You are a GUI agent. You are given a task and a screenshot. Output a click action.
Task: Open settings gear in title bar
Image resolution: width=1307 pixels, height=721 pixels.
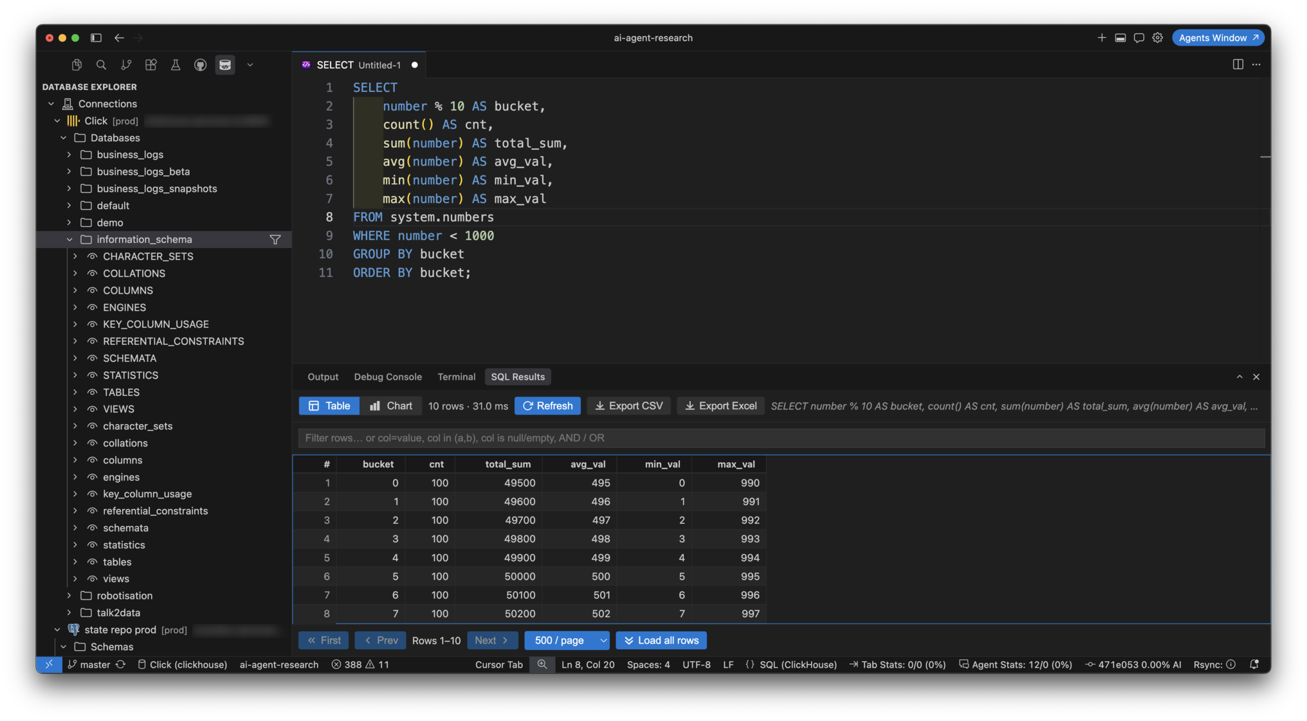coord(1158,38)
